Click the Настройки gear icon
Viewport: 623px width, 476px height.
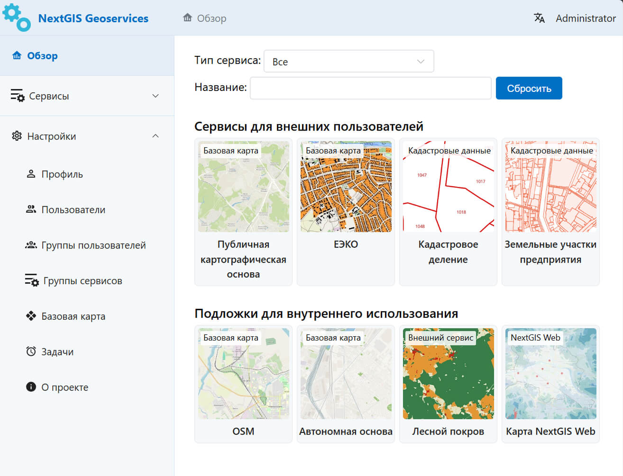pyautogui.click(x=17, y=136)
